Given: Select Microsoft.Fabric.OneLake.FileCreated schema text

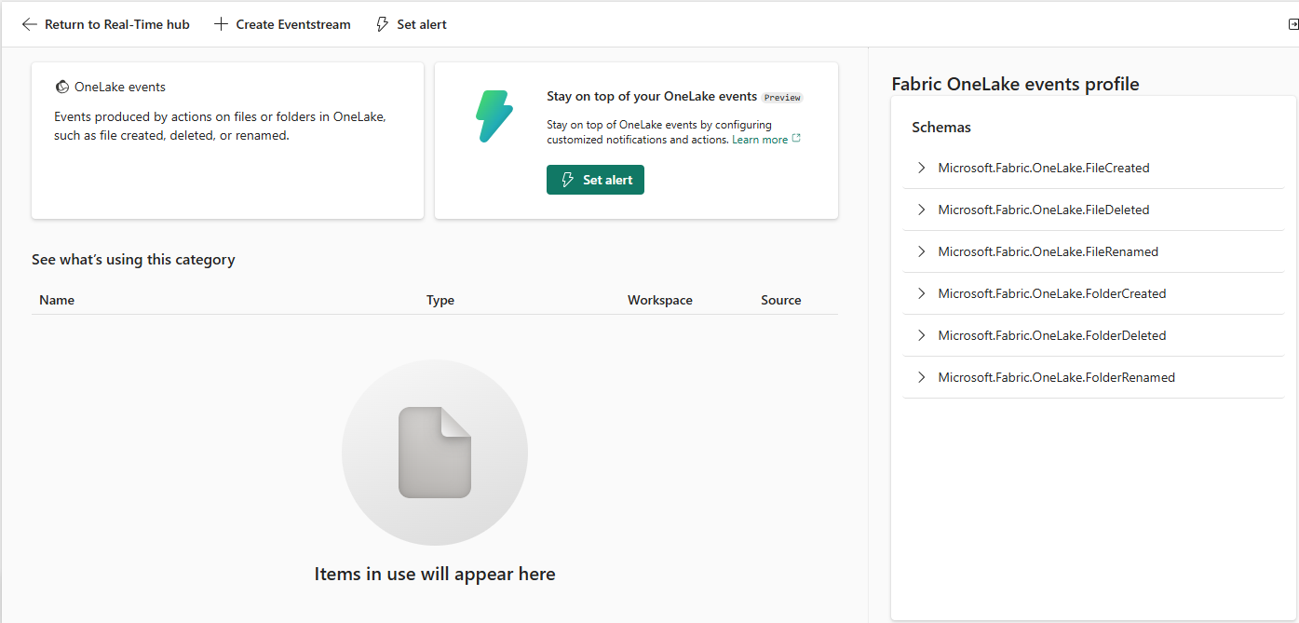Looking at the screenshot, I should pyautogui.click(x=1044, y=168).
